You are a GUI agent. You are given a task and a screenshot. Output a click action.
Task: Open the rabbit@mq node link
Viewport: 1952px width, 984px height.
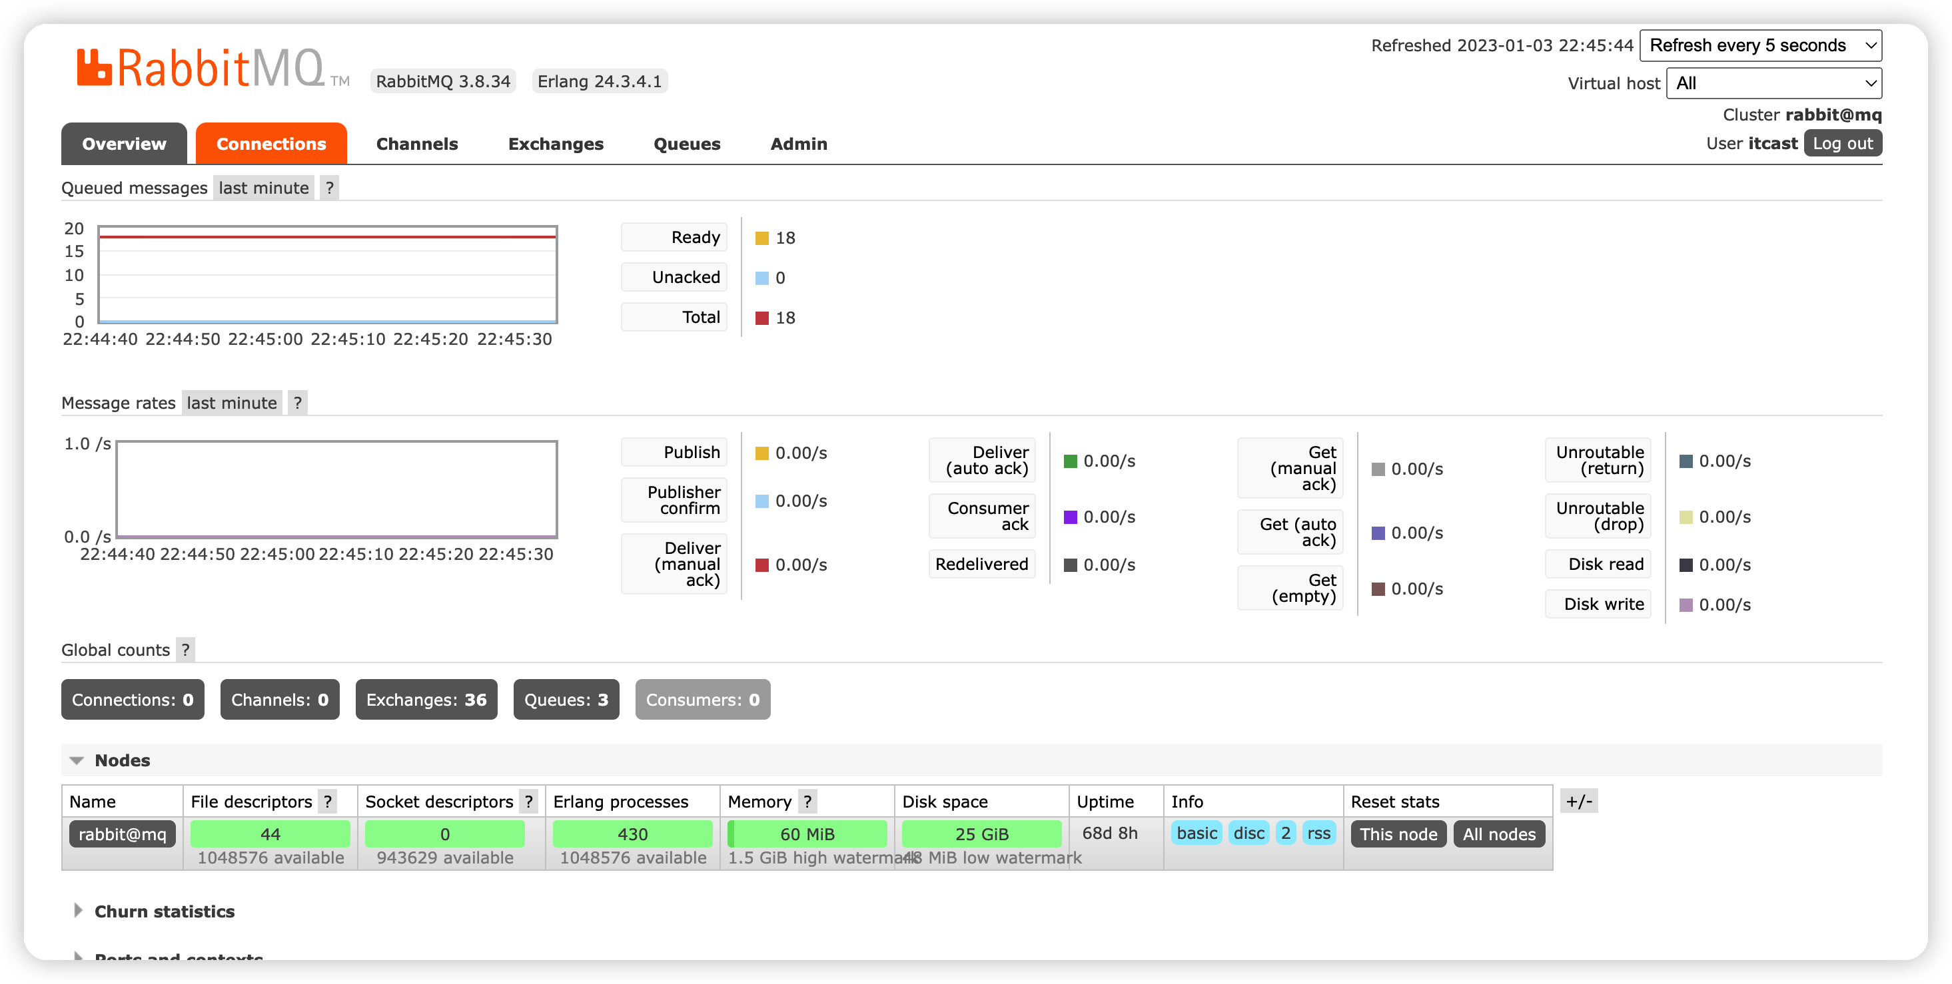tap(122, 834)
